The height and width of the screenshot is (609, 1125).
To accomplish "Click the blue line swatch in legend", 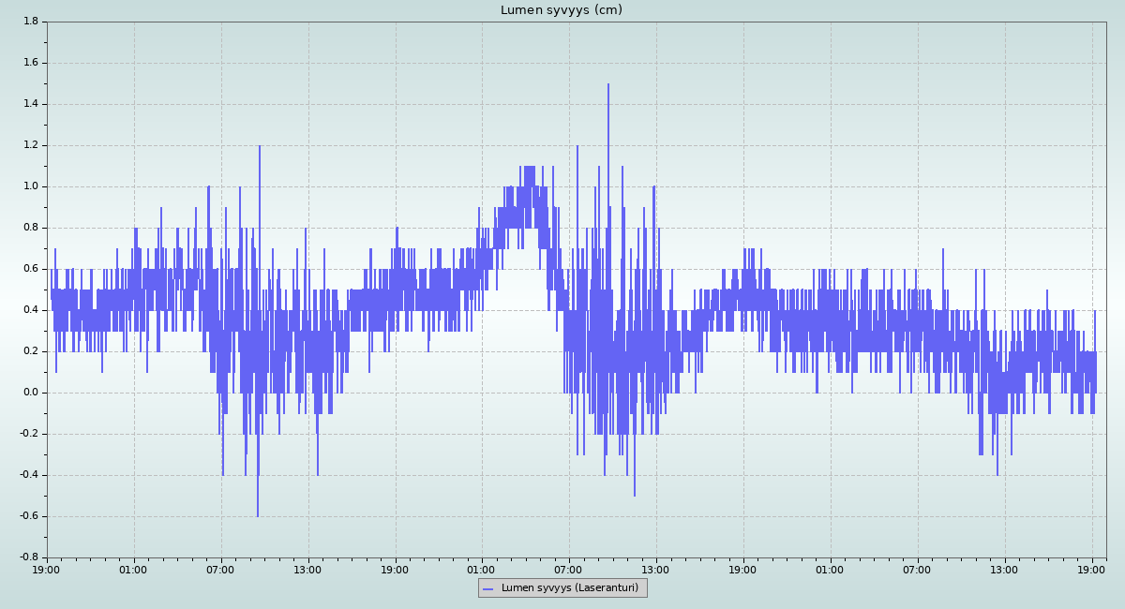I will coord(487,588).
